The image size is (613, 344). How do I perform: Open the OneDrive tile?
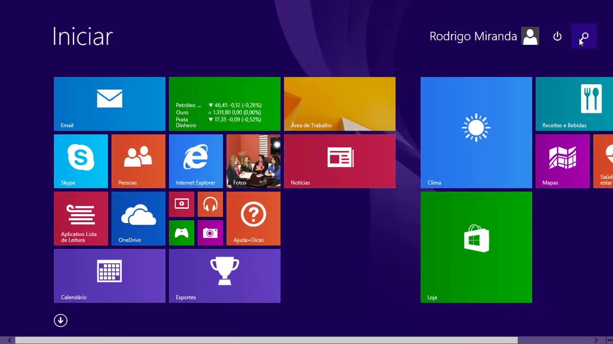coord(138,218)
